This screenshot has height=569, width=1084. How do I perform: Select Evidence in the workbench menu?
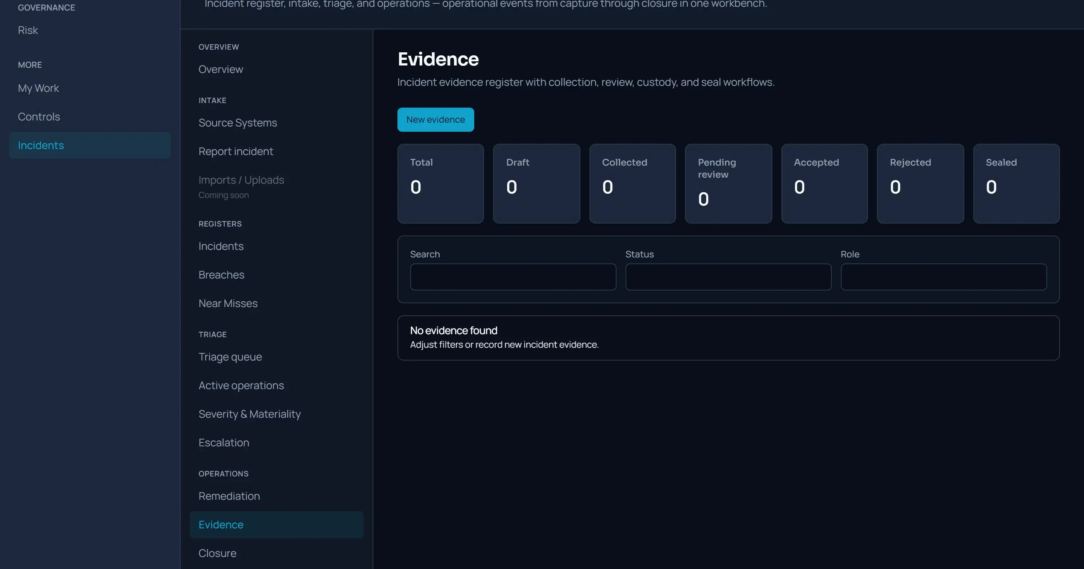click(277, 524)
